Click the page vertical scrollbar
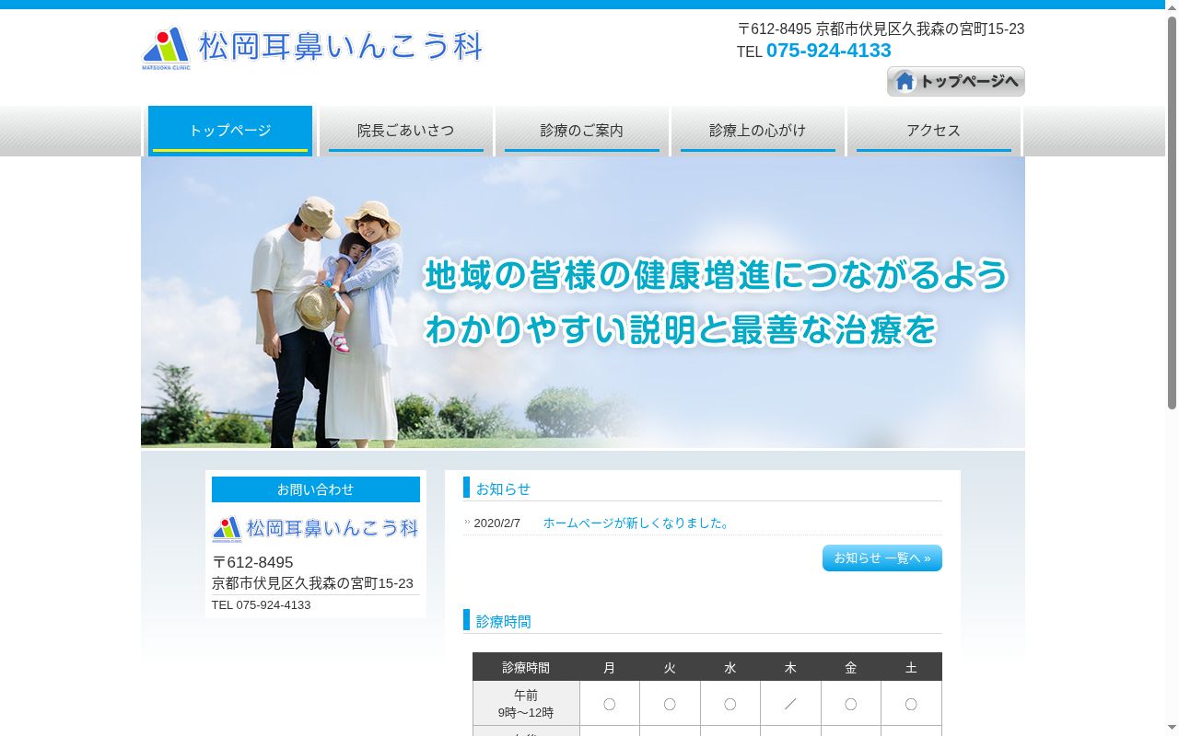1179x736 pixels. (x=1172, y=212)
